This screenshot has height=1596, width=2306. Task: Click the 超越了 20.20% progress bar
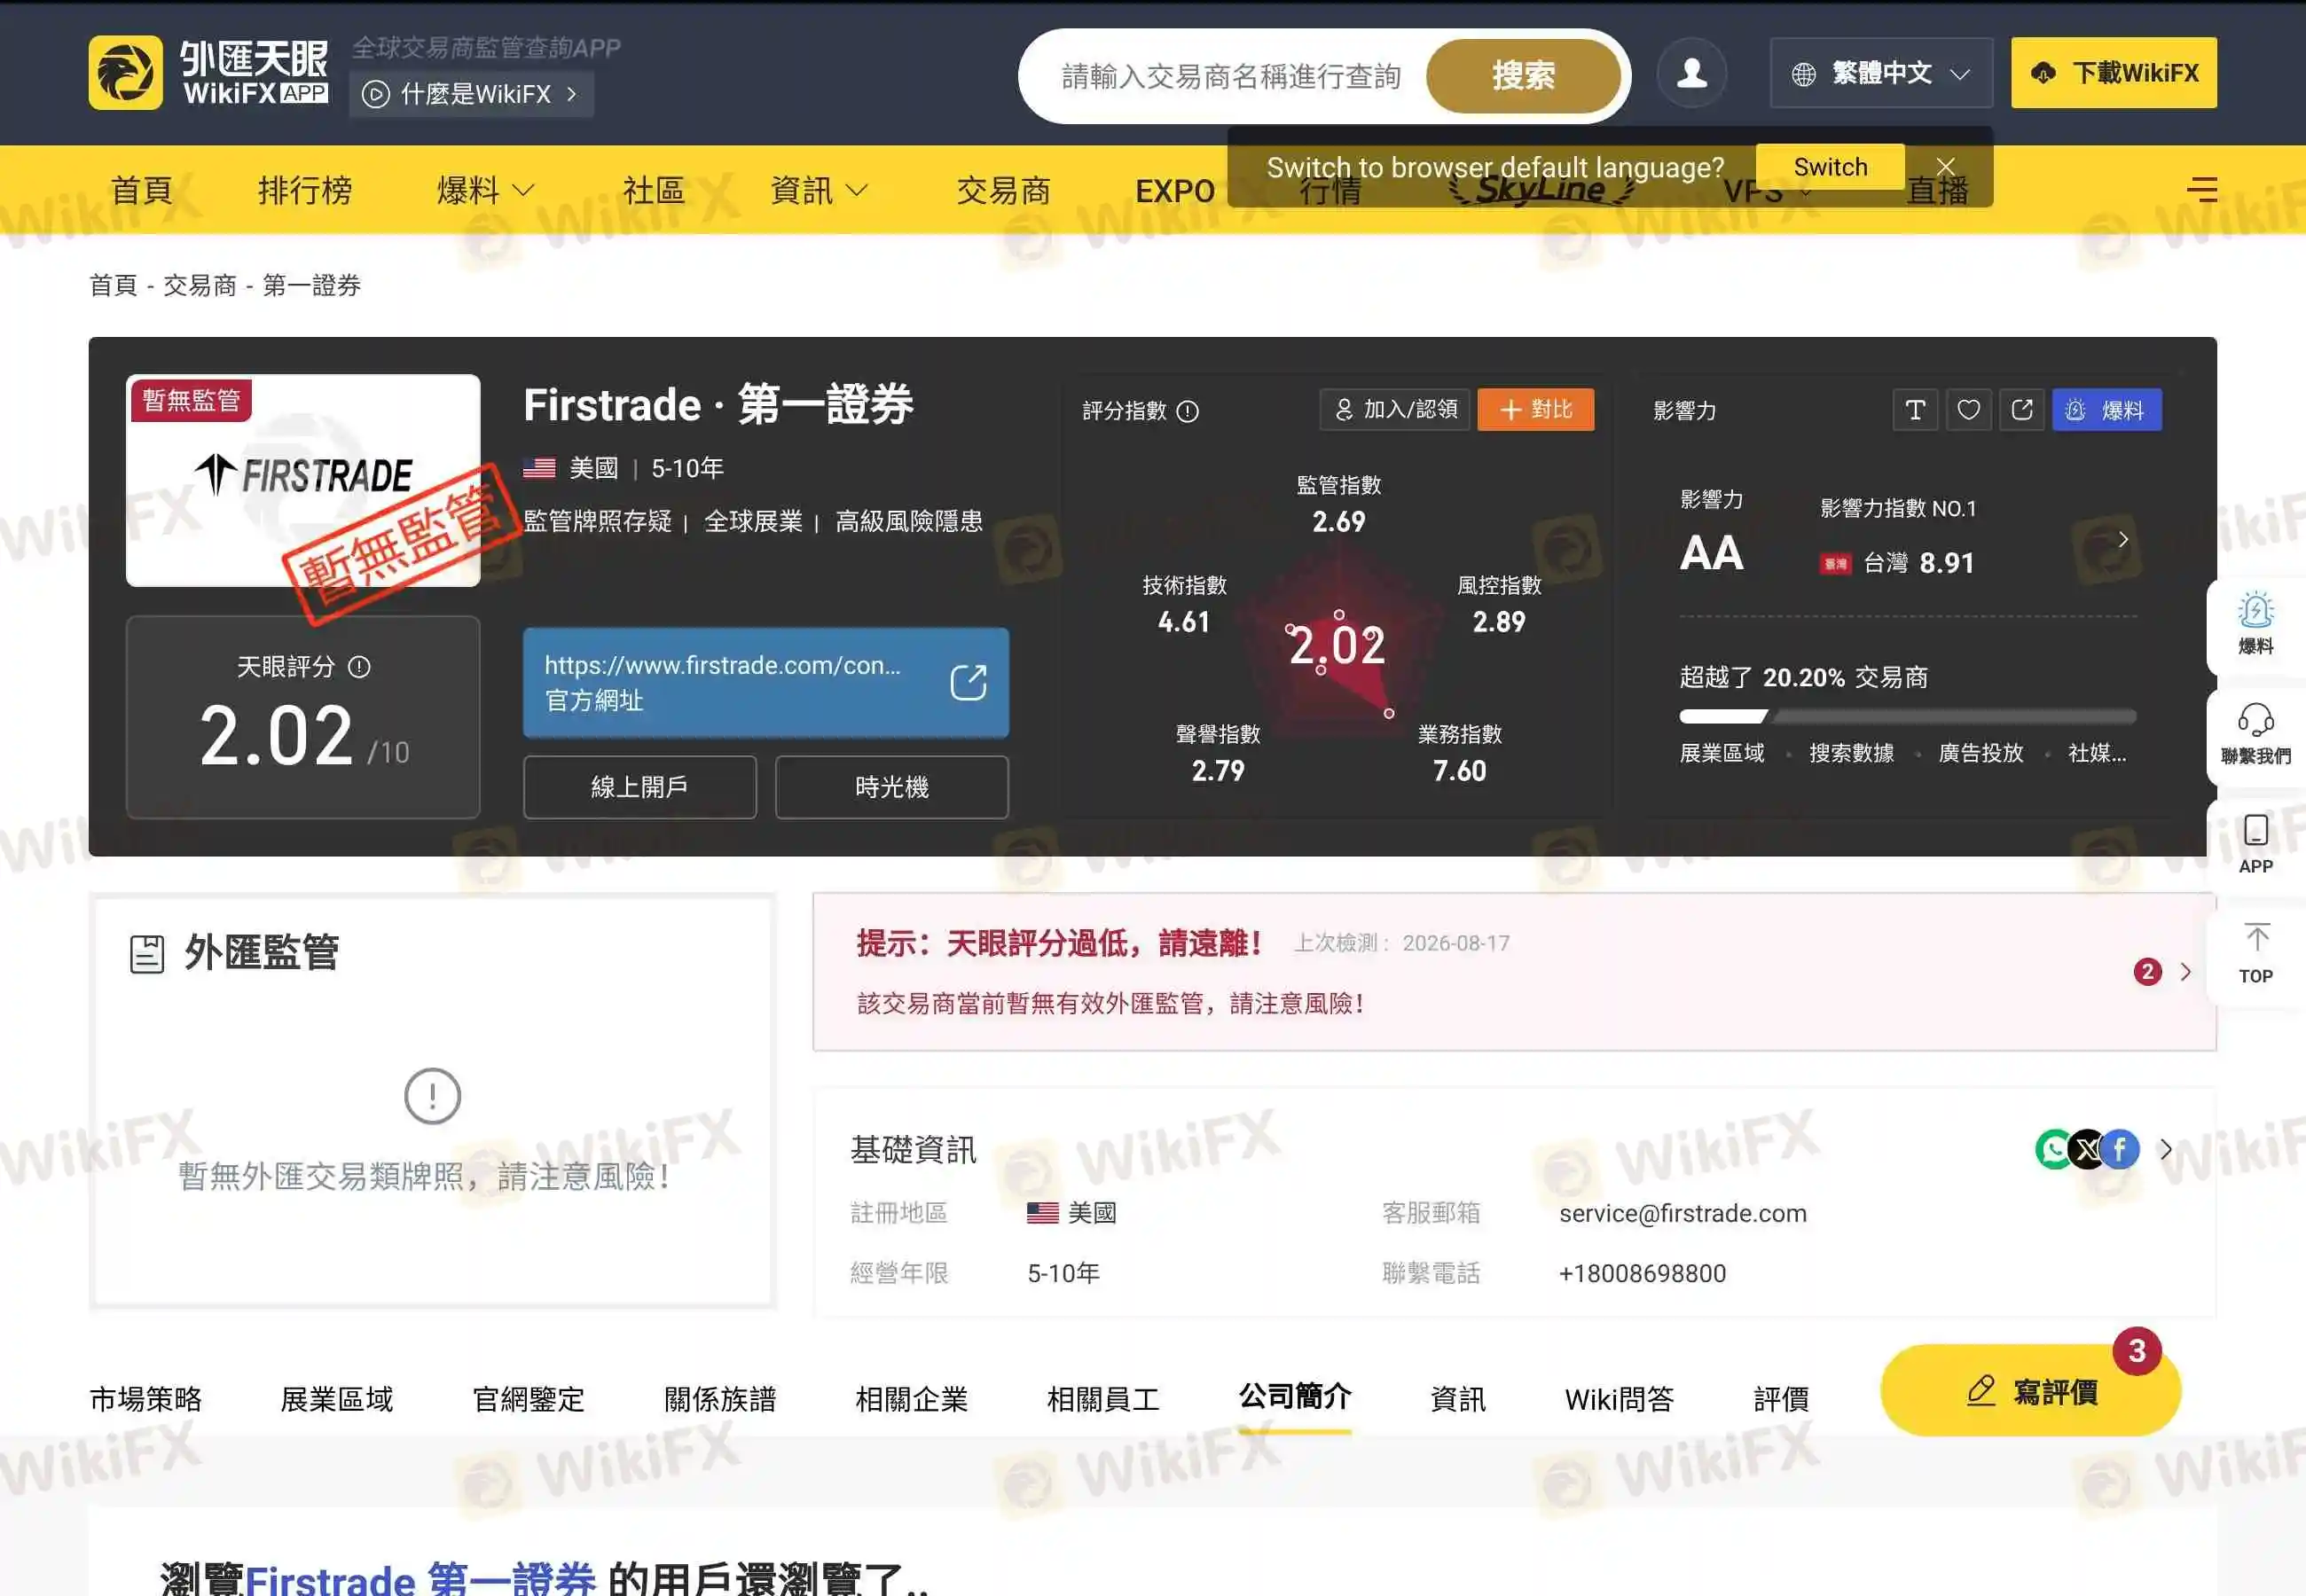pyautogui.click(x=1908, y=717)
